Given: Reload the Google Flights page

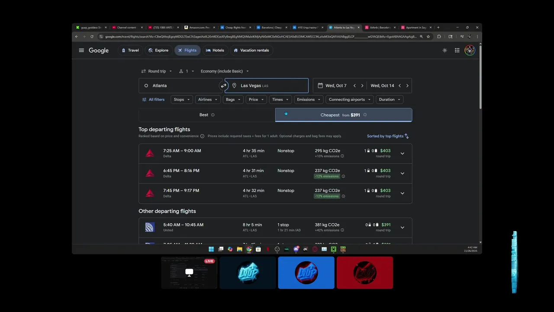Looking at the screenshot, I should point(92,36).
